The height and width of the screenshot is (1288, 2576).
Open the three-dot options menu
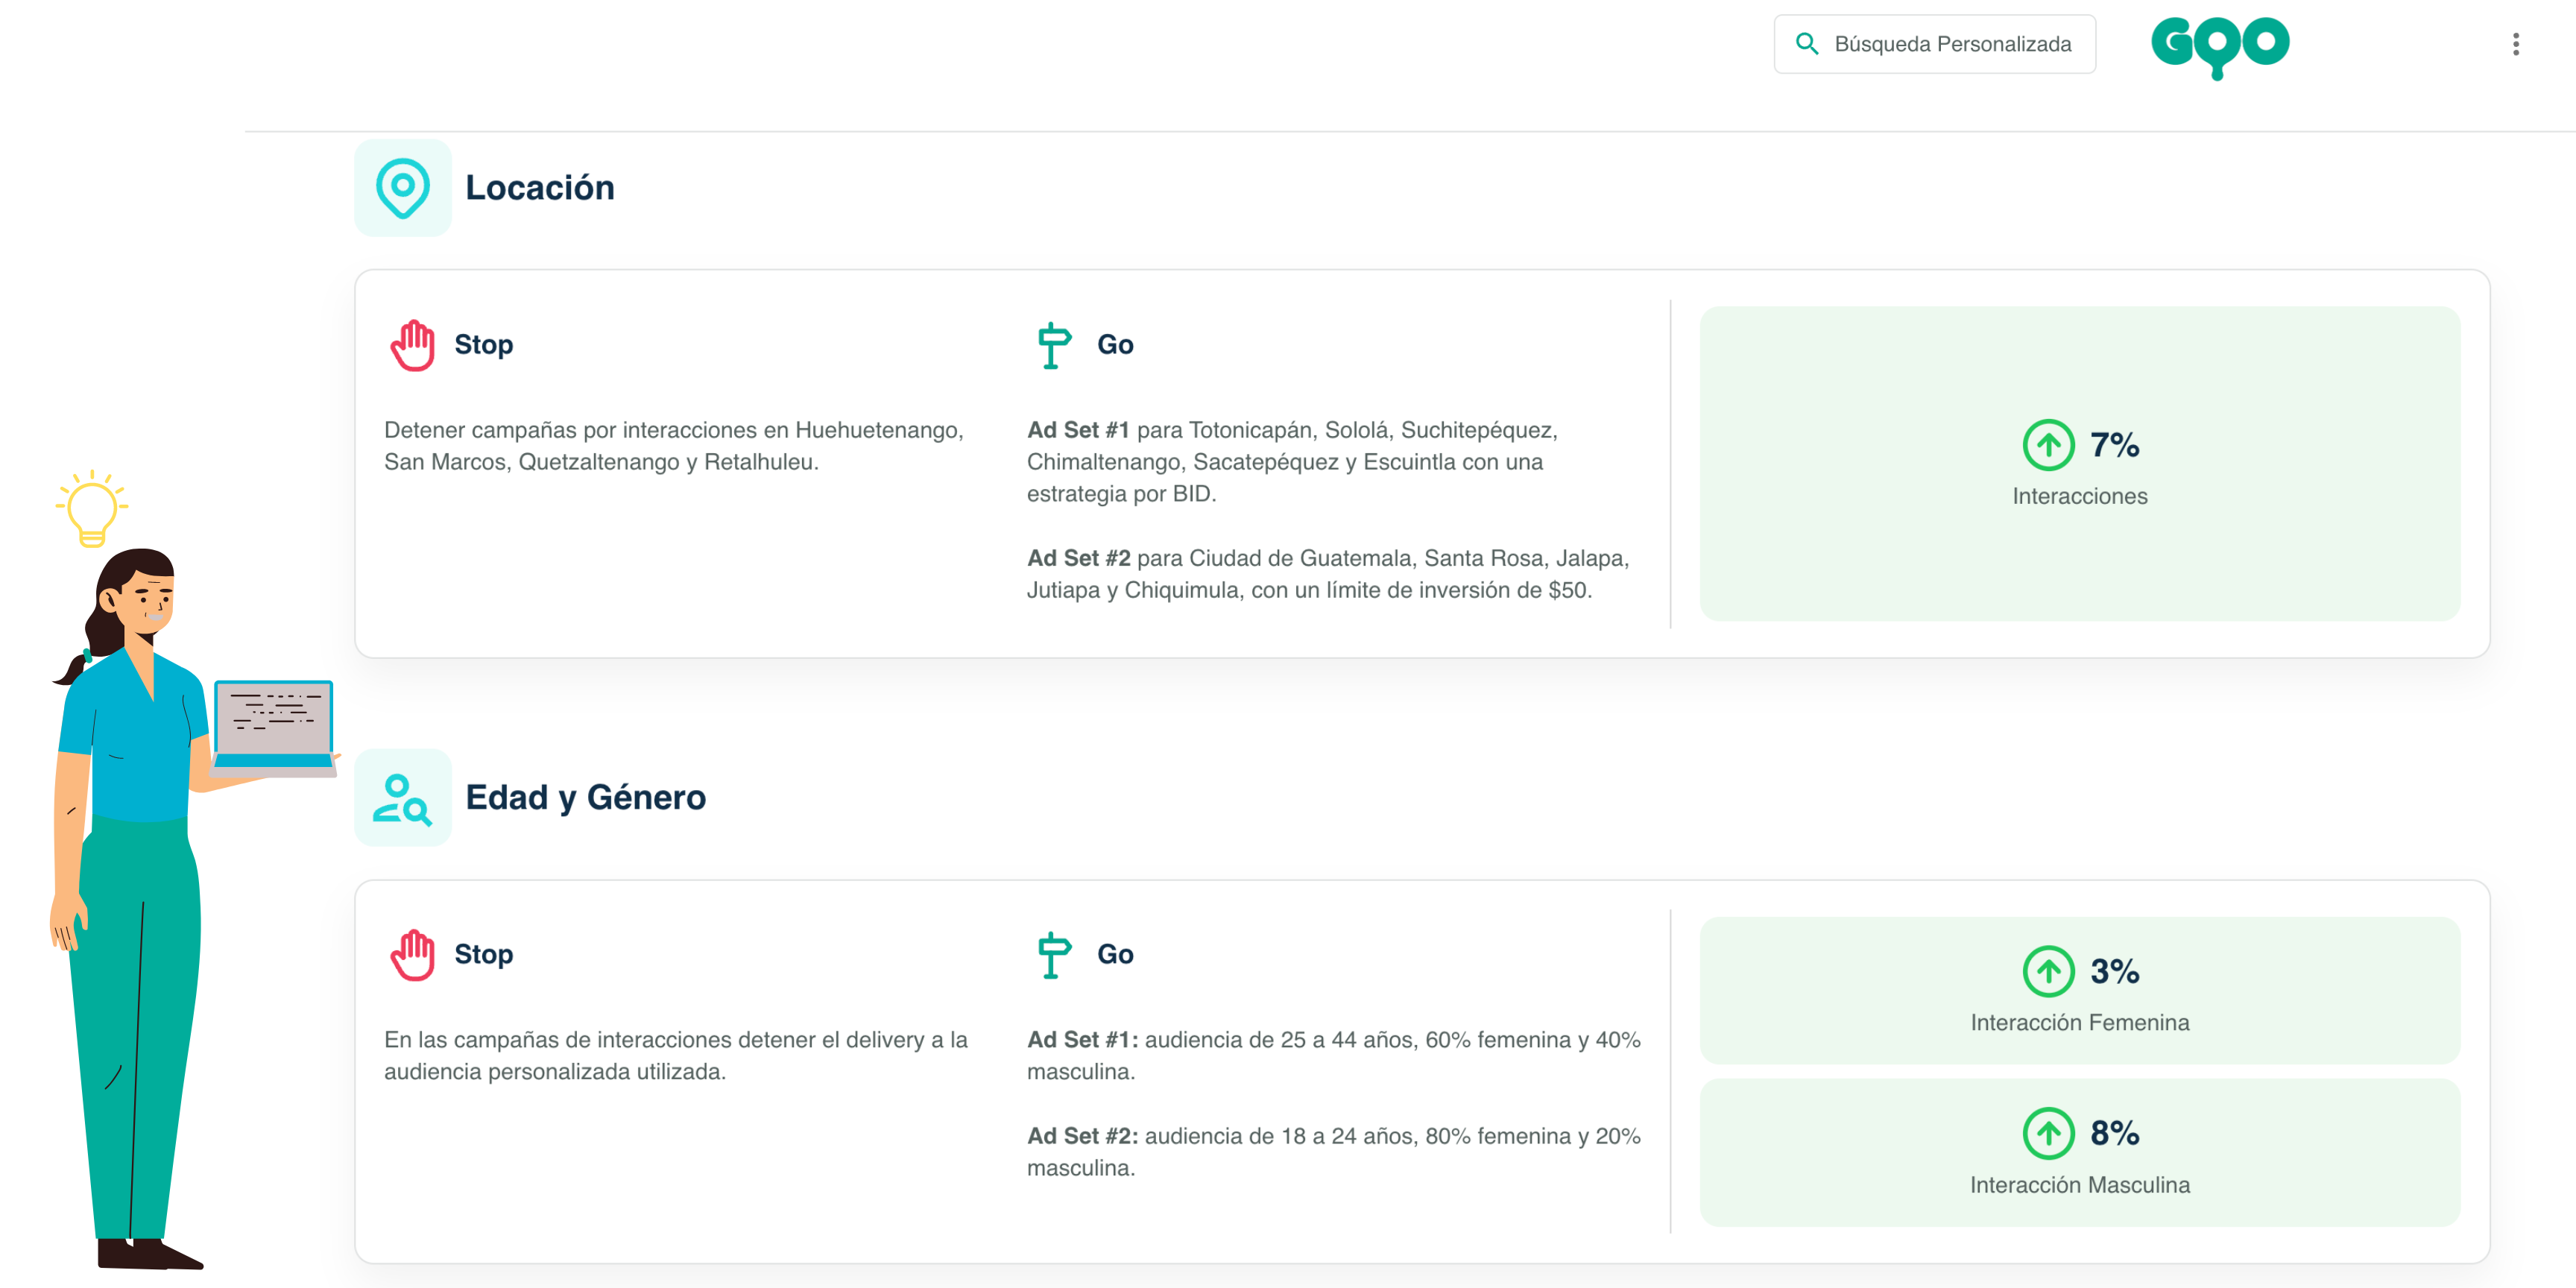coord(2515,44)
